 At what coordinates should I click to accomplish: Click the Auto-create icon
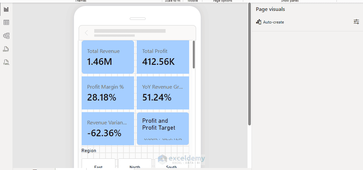(258, 22)
